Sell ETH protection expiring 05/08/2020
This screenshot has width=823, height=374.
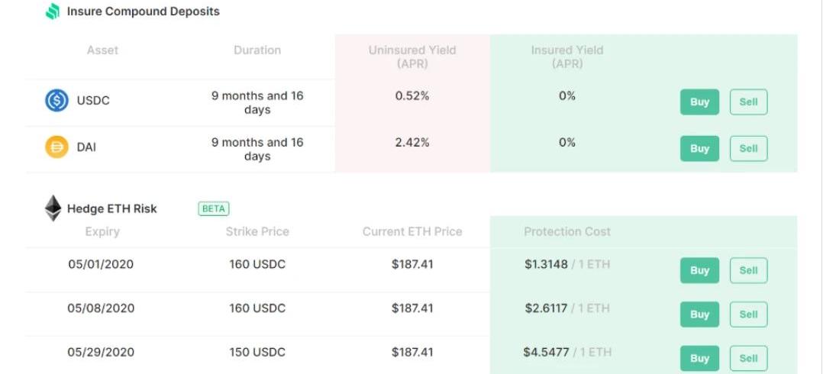click(748, 314)
